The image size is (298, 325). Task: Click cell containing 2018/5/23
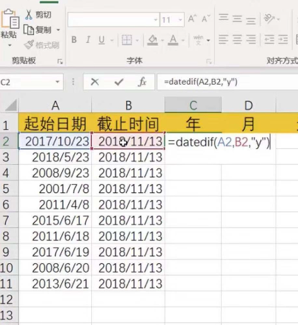(x=55, y=157)
